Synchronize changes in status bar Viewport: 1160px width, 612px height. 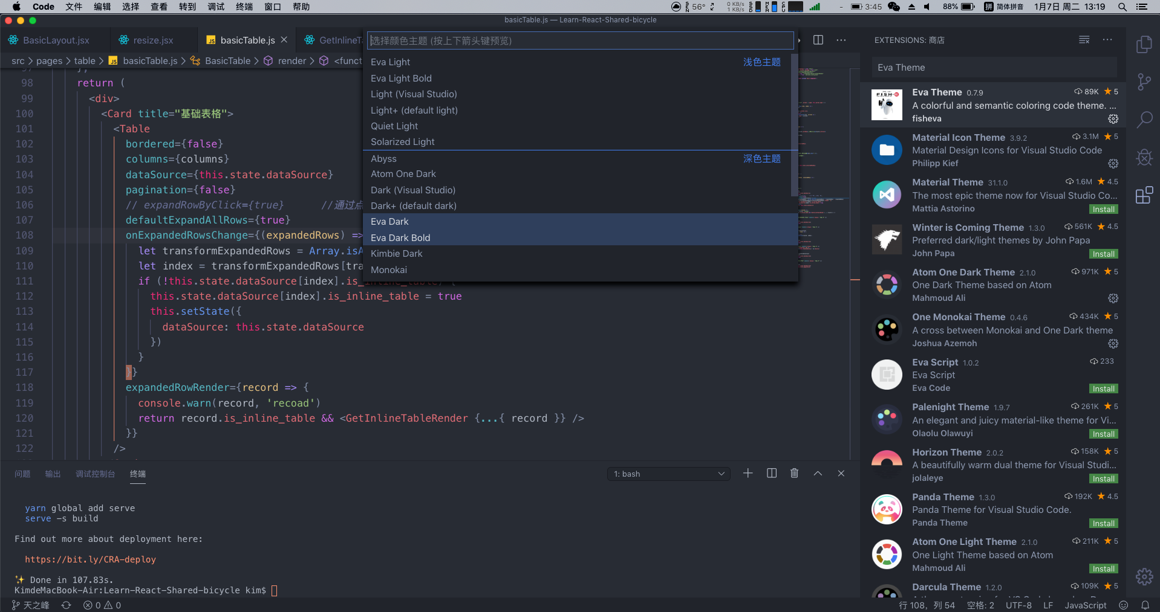coord(67,605)
